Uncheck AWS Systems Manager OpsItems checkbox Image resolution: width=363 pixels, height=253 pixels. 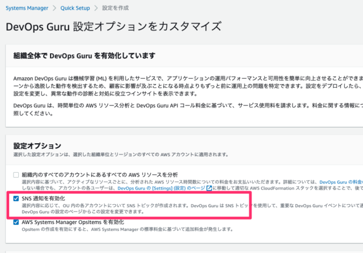click(16, 222)
